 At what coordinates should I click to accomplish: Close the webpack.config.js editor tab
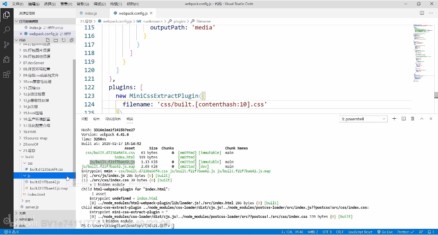point(151,13)
